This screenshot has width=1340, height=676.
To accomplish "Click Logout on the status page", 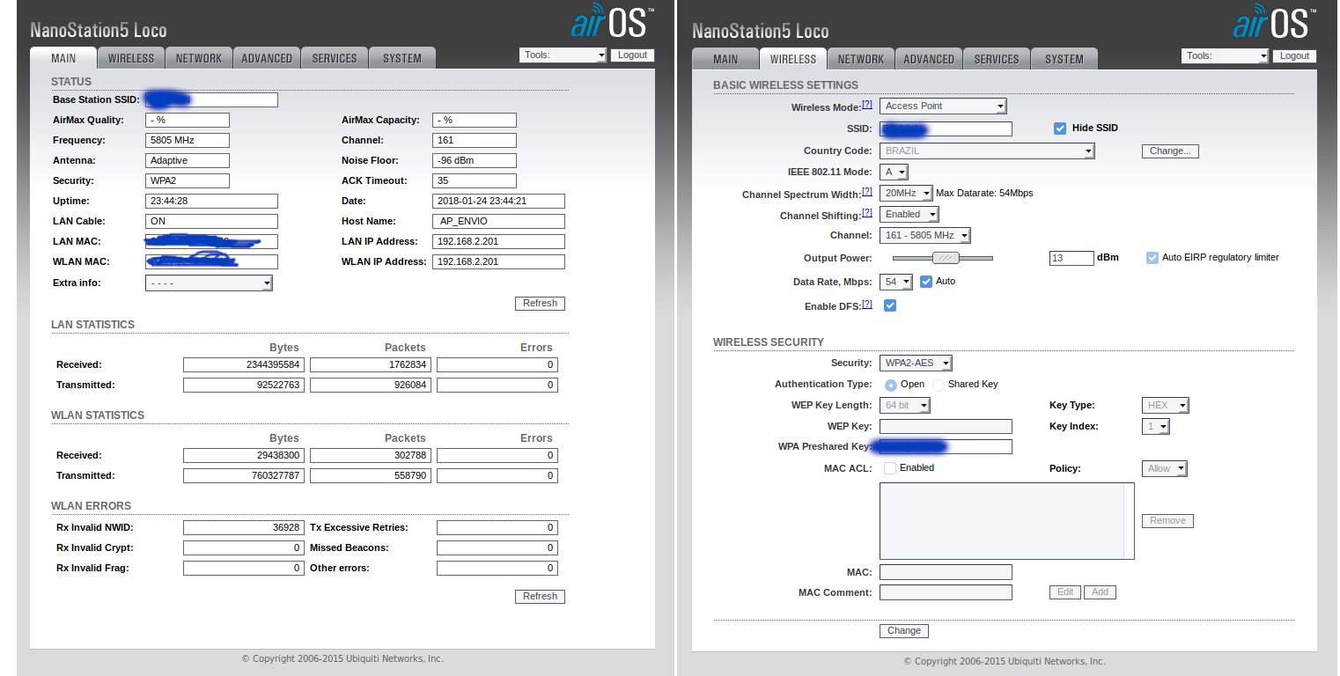I will [632, 55].
